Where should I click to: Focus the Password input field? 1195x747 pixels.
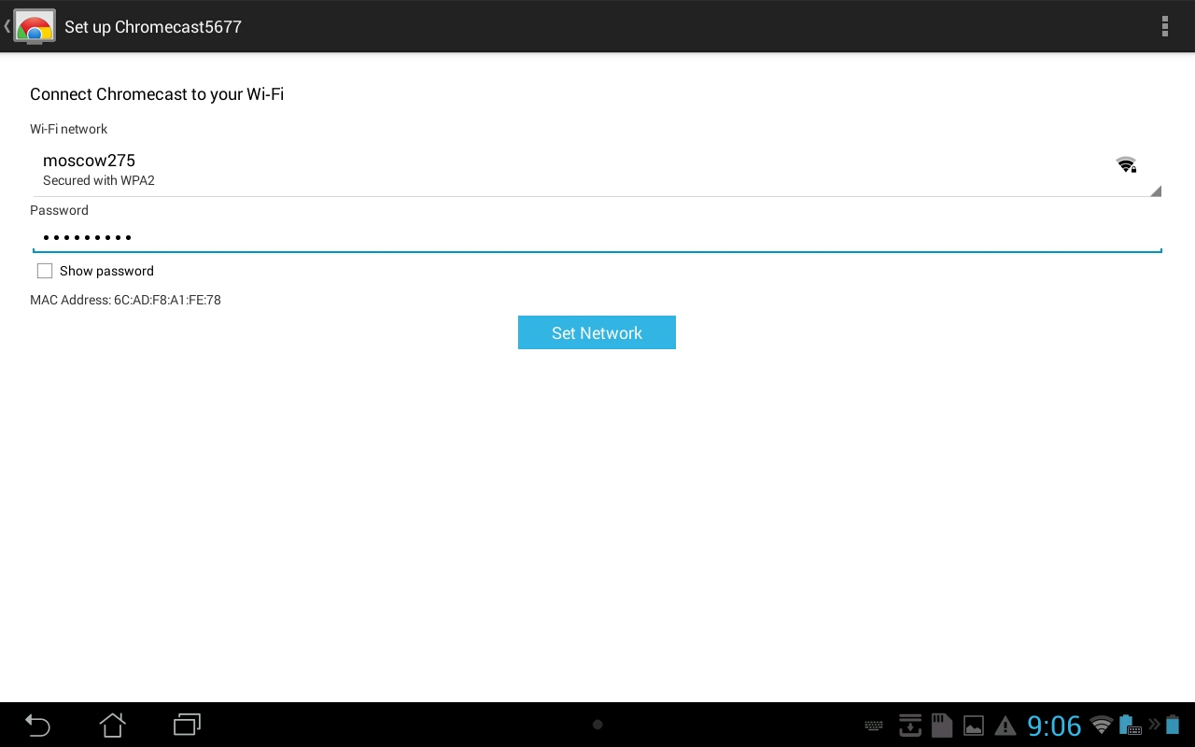tap(597, 237)
